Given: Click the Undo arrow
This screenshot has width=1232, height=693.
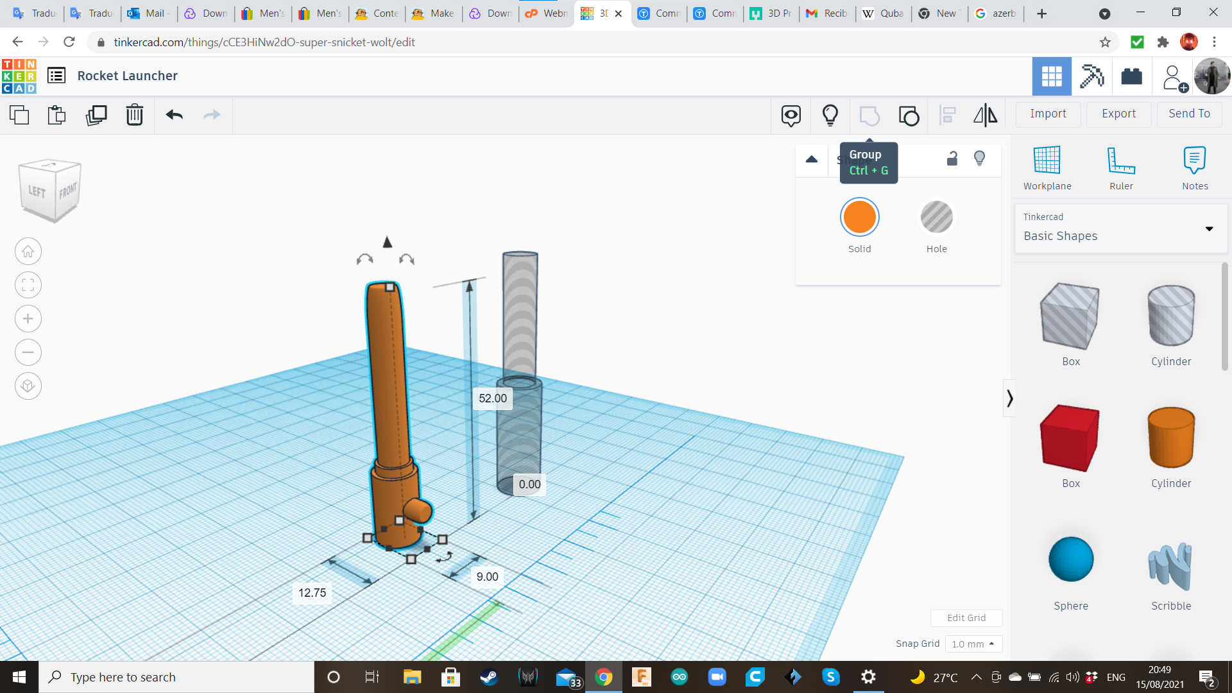Looking at the screenshot, I should [x=174, y=115].
